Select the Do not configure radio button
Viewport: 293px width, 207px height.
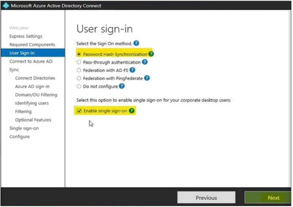[79, 86]
